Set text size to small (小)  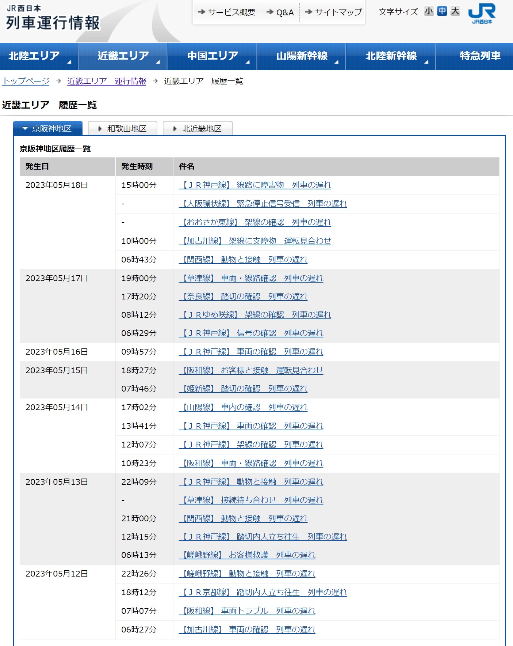click(429, 11)
